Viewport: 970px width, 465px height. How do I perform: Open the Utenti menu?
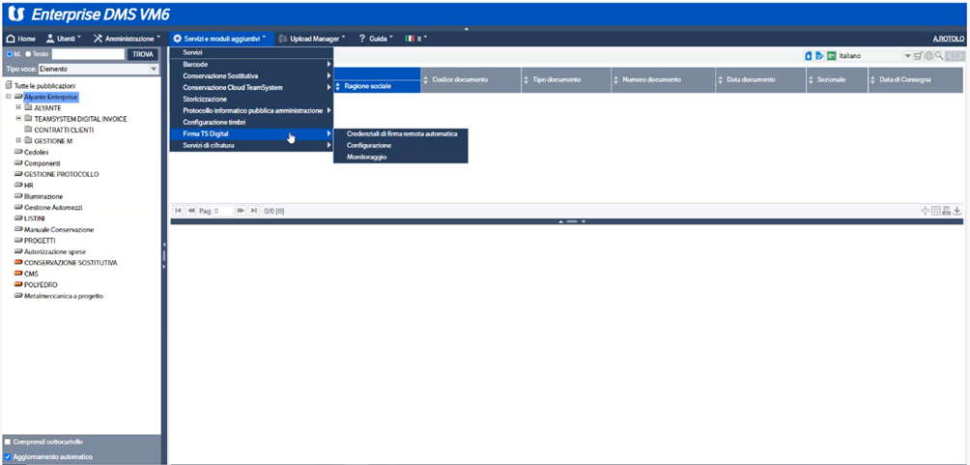pyautogui.click(x=64, y=39)
